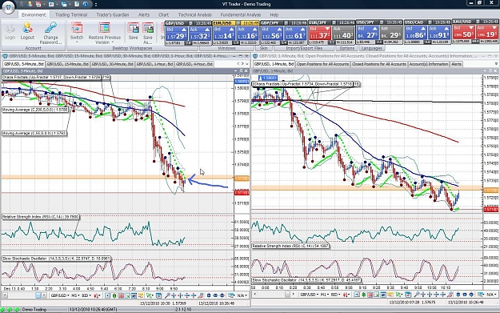Switch to Open Positions for All Accounts tab
Screen dimensions: 500x313
[x=322, y=64]
